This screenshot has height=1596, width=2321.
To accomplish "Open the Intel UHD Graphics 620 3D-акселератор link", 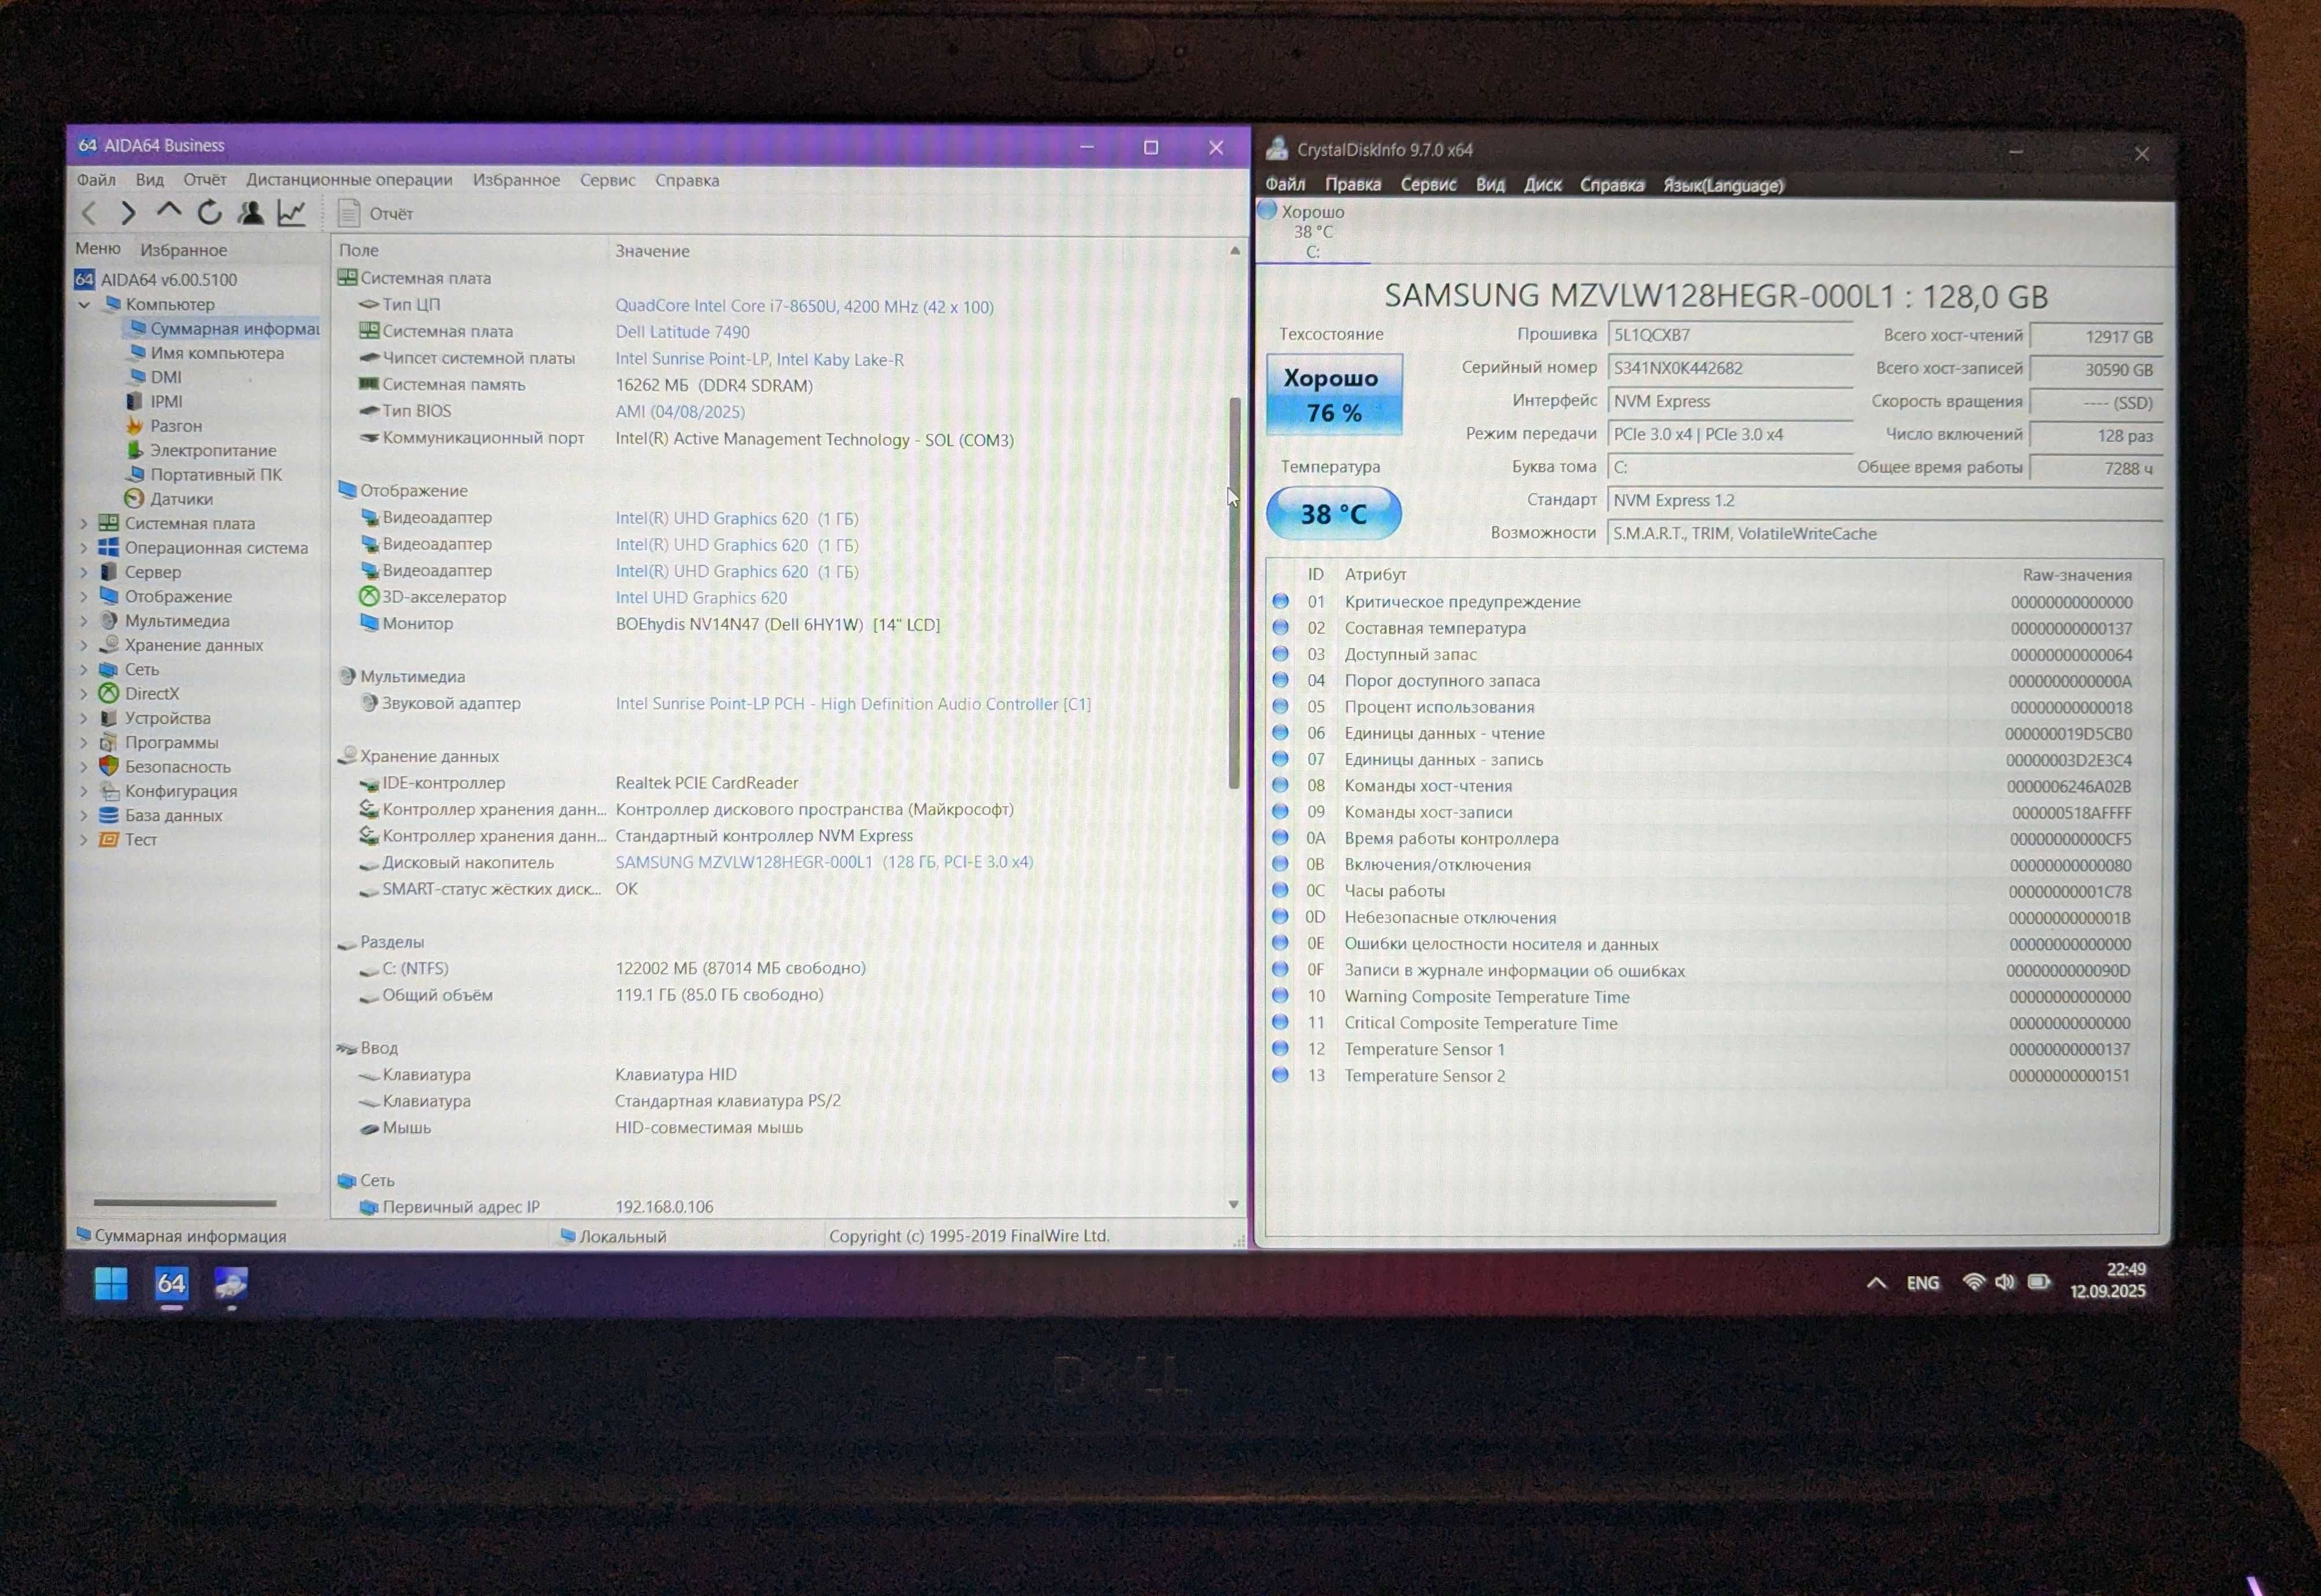I will click(x=701, y=598).
